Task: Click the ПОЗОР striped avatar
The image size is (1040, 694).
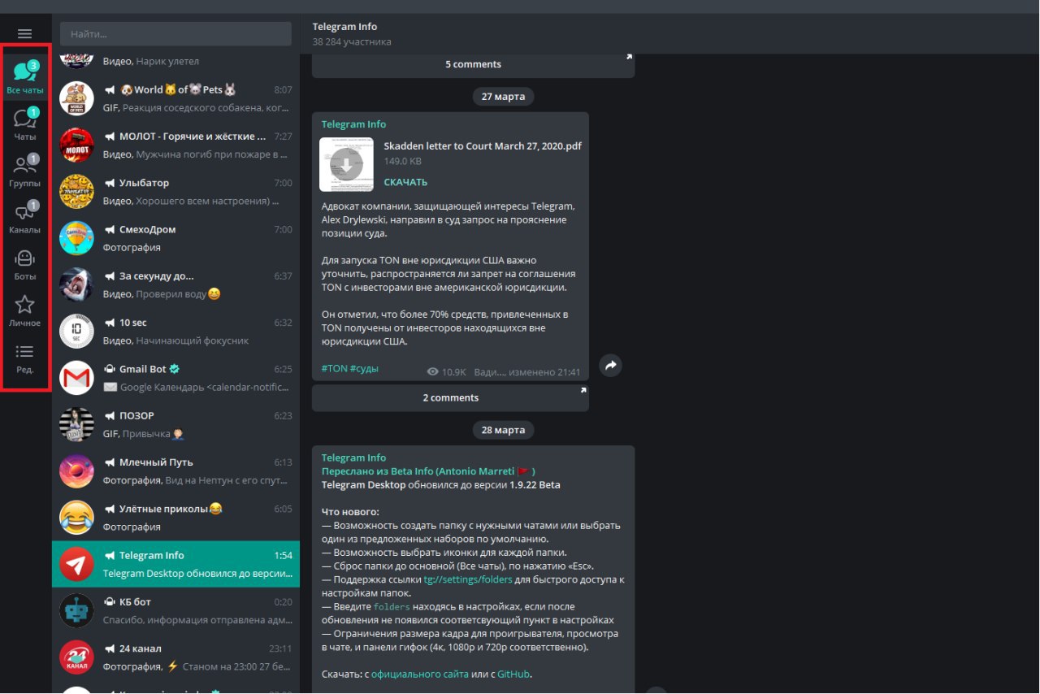Action: point(77,424)
